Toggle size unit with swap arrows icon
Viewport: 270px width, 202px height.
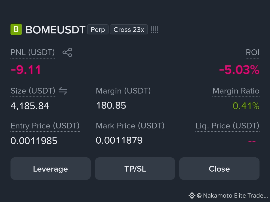[63, 91]
